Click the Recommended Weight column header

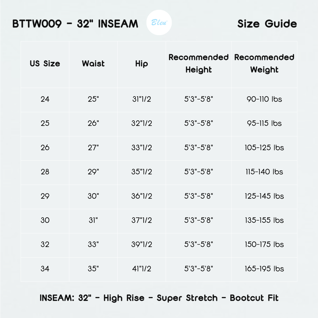(x=264, y=64)
